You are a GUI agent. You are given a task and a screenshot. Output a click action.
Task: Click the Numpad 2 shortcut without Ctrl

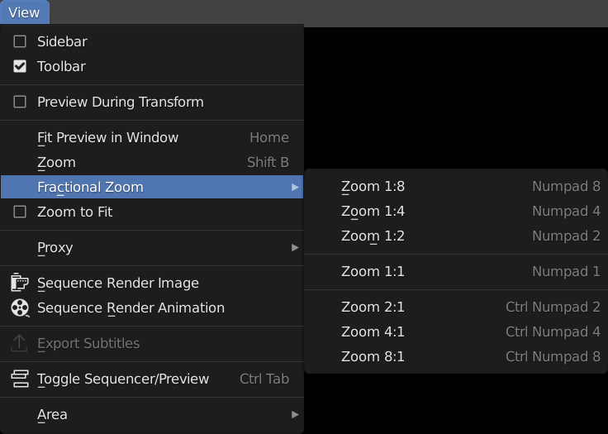[566, 236]
